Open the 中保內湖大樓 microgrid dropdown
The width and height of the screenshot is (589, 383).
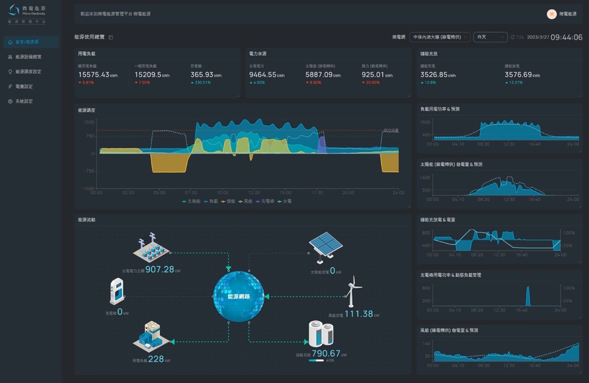[x=440, y=37]
